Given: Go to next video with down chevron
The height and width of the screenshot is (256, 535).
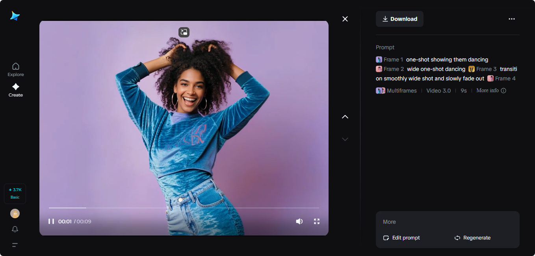Looking at the screenshot, I should 345,139.
